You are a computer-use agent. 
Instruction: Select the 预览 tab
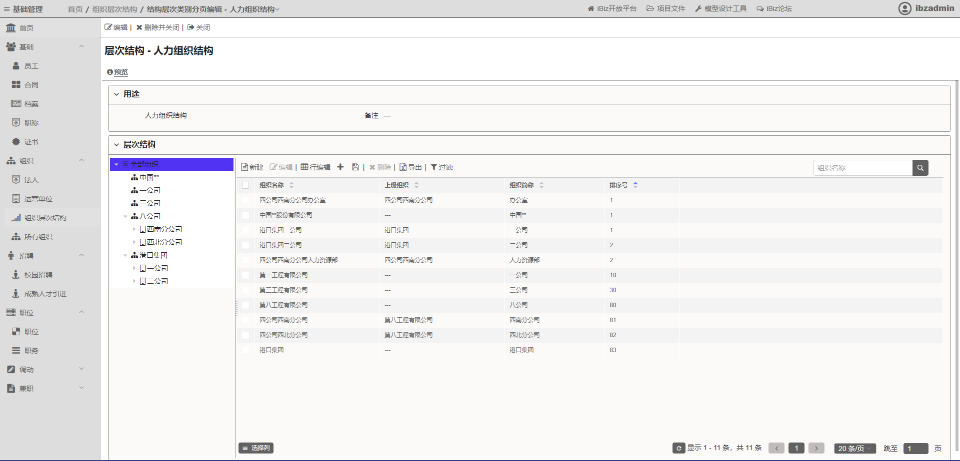click(117, 72)
